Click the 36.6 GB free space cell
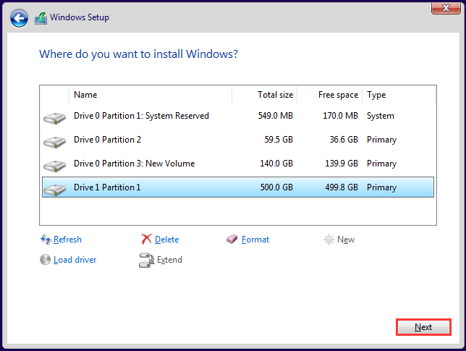This screenshot has height=351, width=466. (x=344, y=140)
